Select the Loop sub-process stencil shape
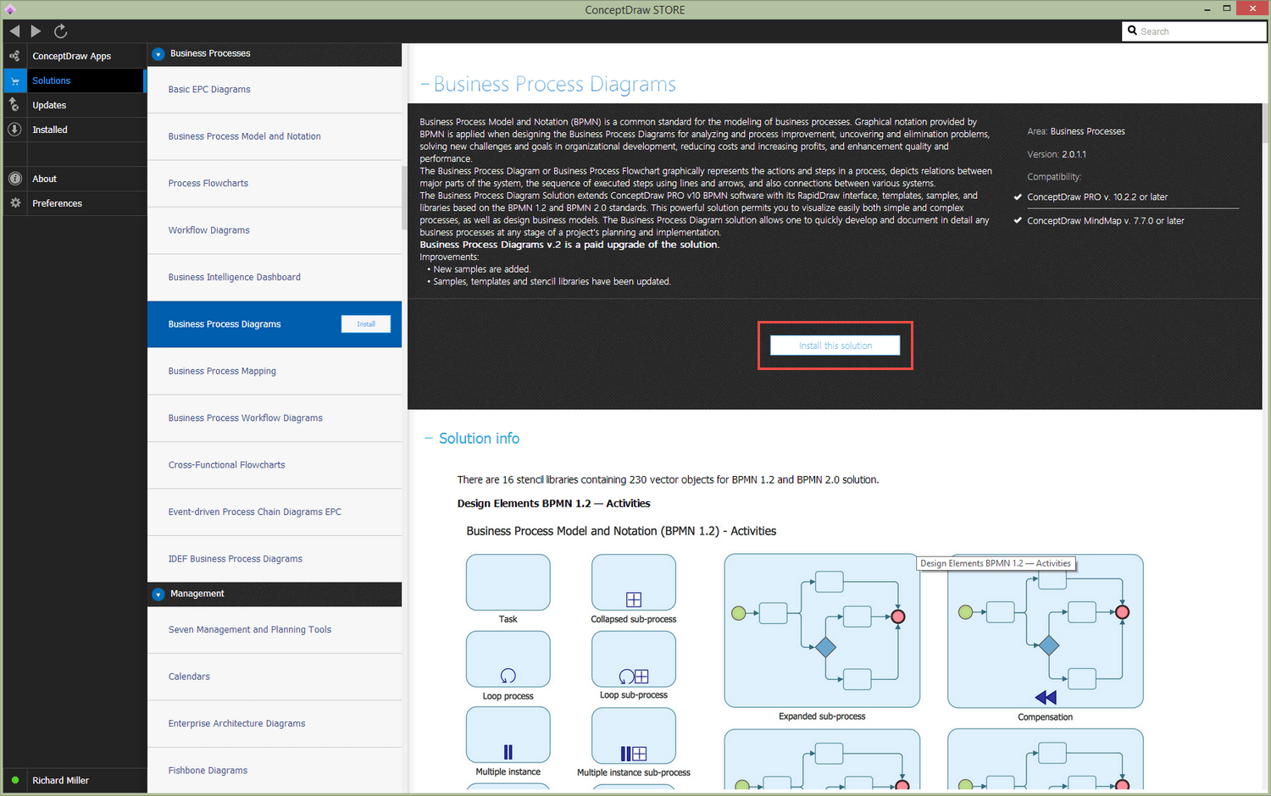Image resolution: width=1271 pixels, height=796 pixels. coord(634,659)
